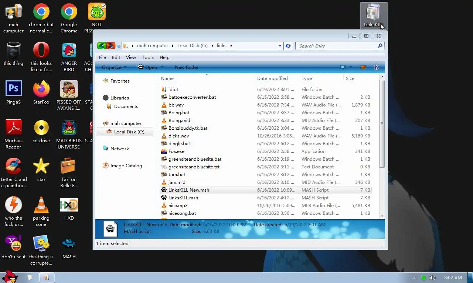Expand breadcrumb arrow after Local Disk (C:)
This screenshot has height=283, width=473.
(212, 46)
